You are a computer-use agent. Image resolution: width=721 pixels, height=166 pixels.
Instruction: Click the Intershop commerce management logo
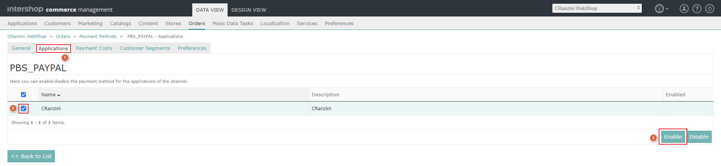tap(60, 9)
